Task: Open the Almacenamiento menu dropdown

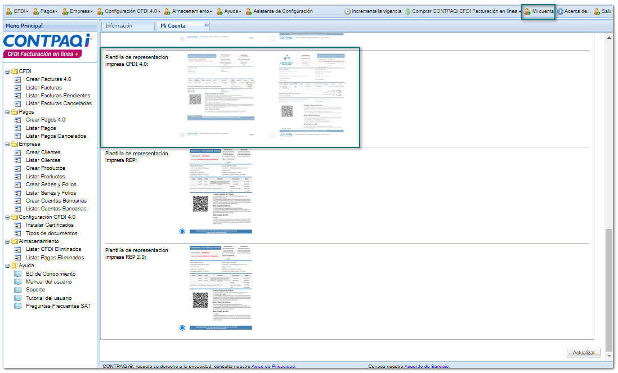Action: (x=188, y=11)
